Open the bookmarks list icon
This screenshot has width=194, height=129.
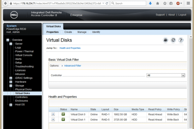pos(171,3)
